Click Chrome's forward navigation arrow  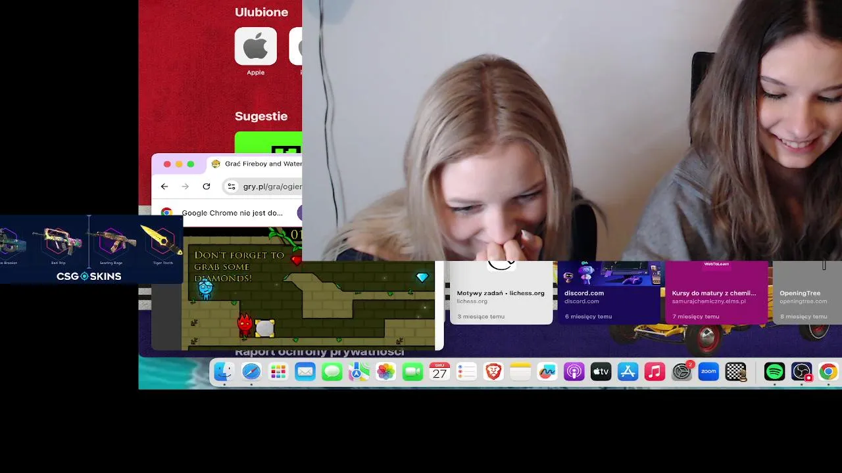(186, 187)
